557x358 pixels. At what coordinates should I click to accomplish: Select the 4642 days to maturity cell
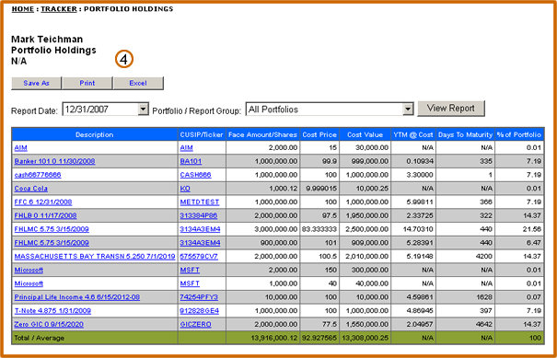pyautogui.click(x=465, y=325)
